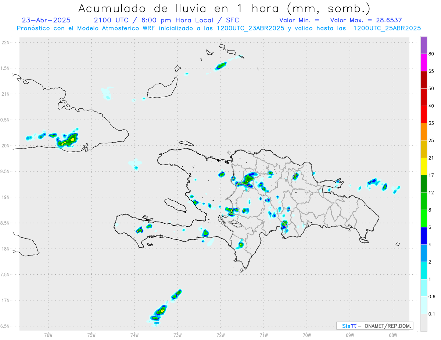The image size is (441, 340).
Task: Choose the light green swatch between 6 and 8
Action: click(x=424, y=218)
